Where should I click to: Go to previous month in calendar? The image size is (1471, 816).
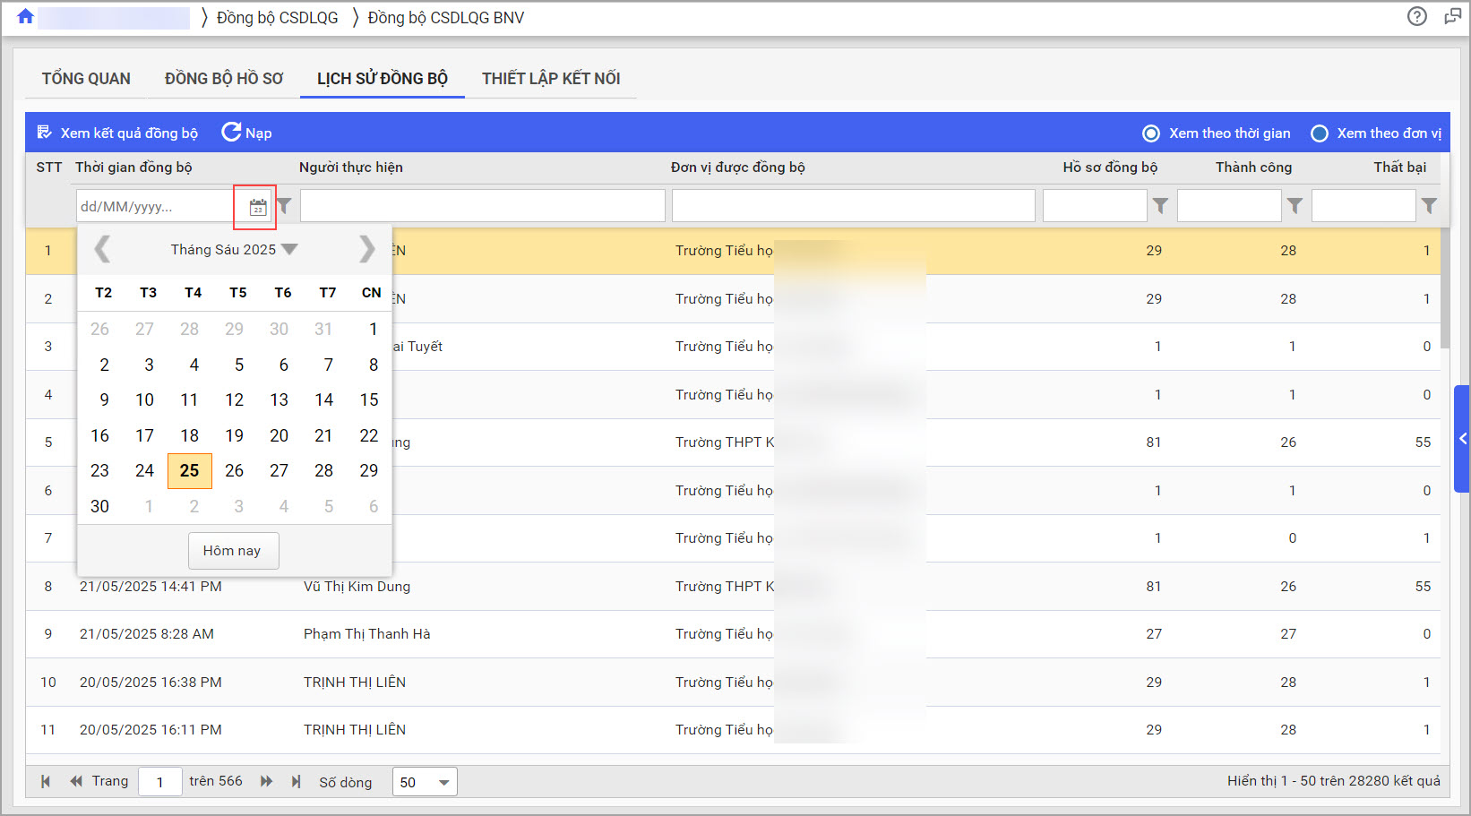(x=103, y=249)
